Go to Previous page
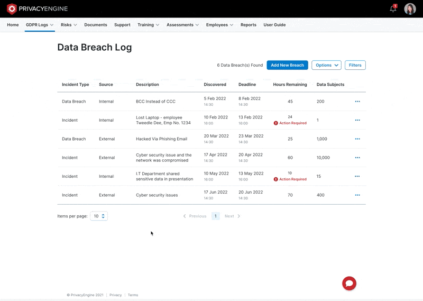Screen dimensions: 423x301 (195, 216)
